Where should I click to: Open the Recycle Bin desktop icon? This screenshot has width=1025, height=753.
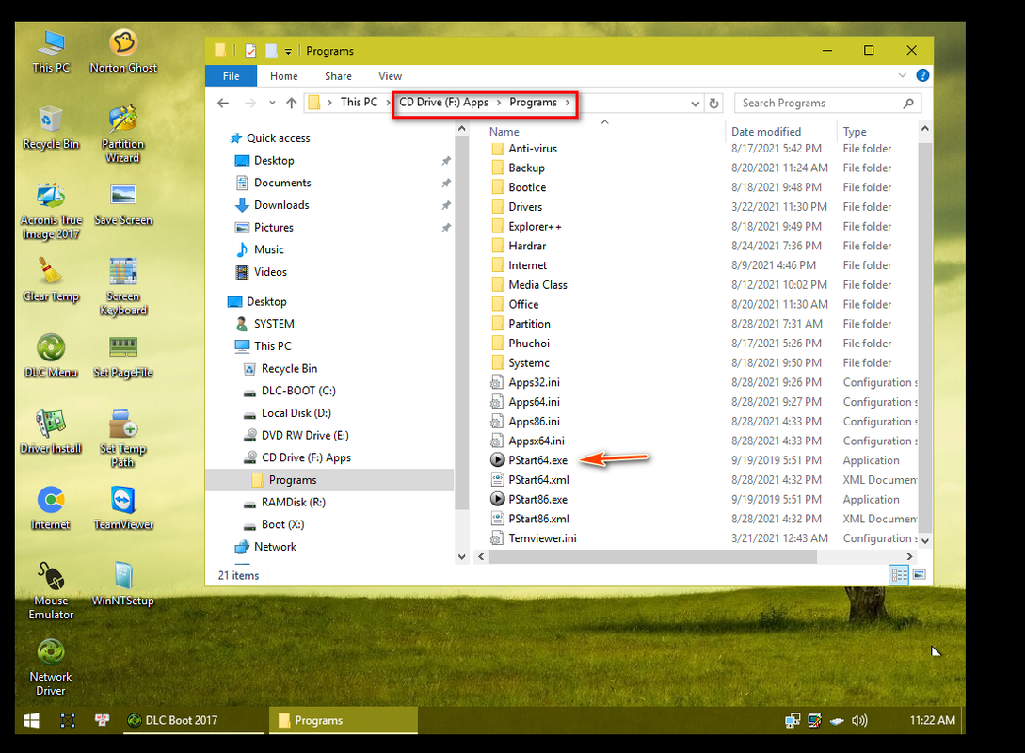coord(51,128)
